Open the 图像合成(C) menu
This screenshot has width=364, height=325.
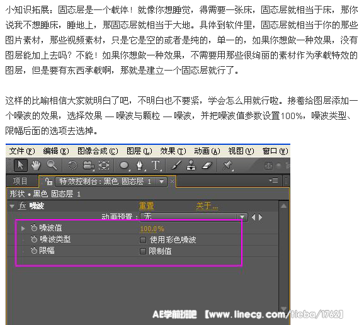98,151
